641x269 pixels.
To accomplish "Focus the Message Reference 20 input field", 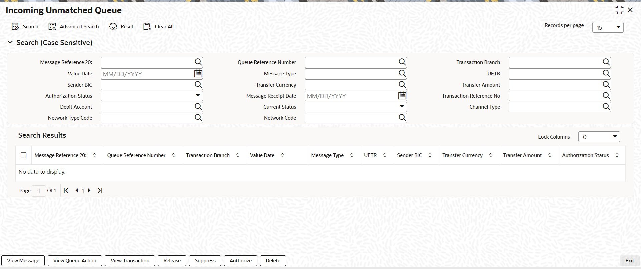I will [147, 62].
